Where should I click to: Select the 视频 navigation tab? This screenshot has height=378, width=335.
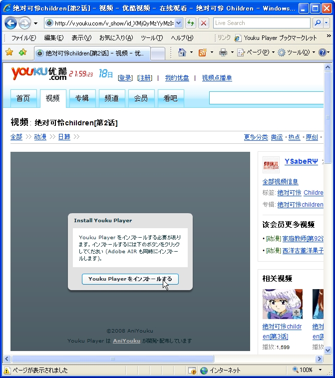[53, 98]
